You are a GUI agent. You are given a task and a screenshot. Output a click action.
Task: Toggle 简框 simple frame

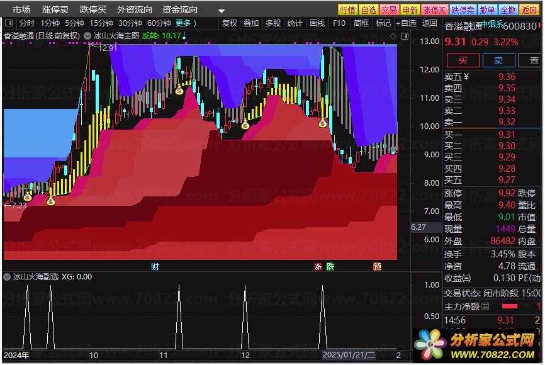click(x=361, y=23)
